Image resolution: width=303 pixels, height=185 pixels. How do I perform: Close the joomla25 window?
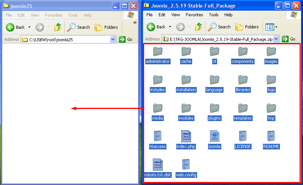pyautogui.click(x=133, y=6)
